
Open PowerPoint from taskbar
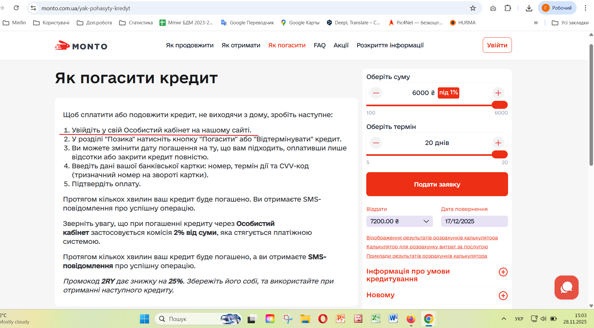point(340,319)
